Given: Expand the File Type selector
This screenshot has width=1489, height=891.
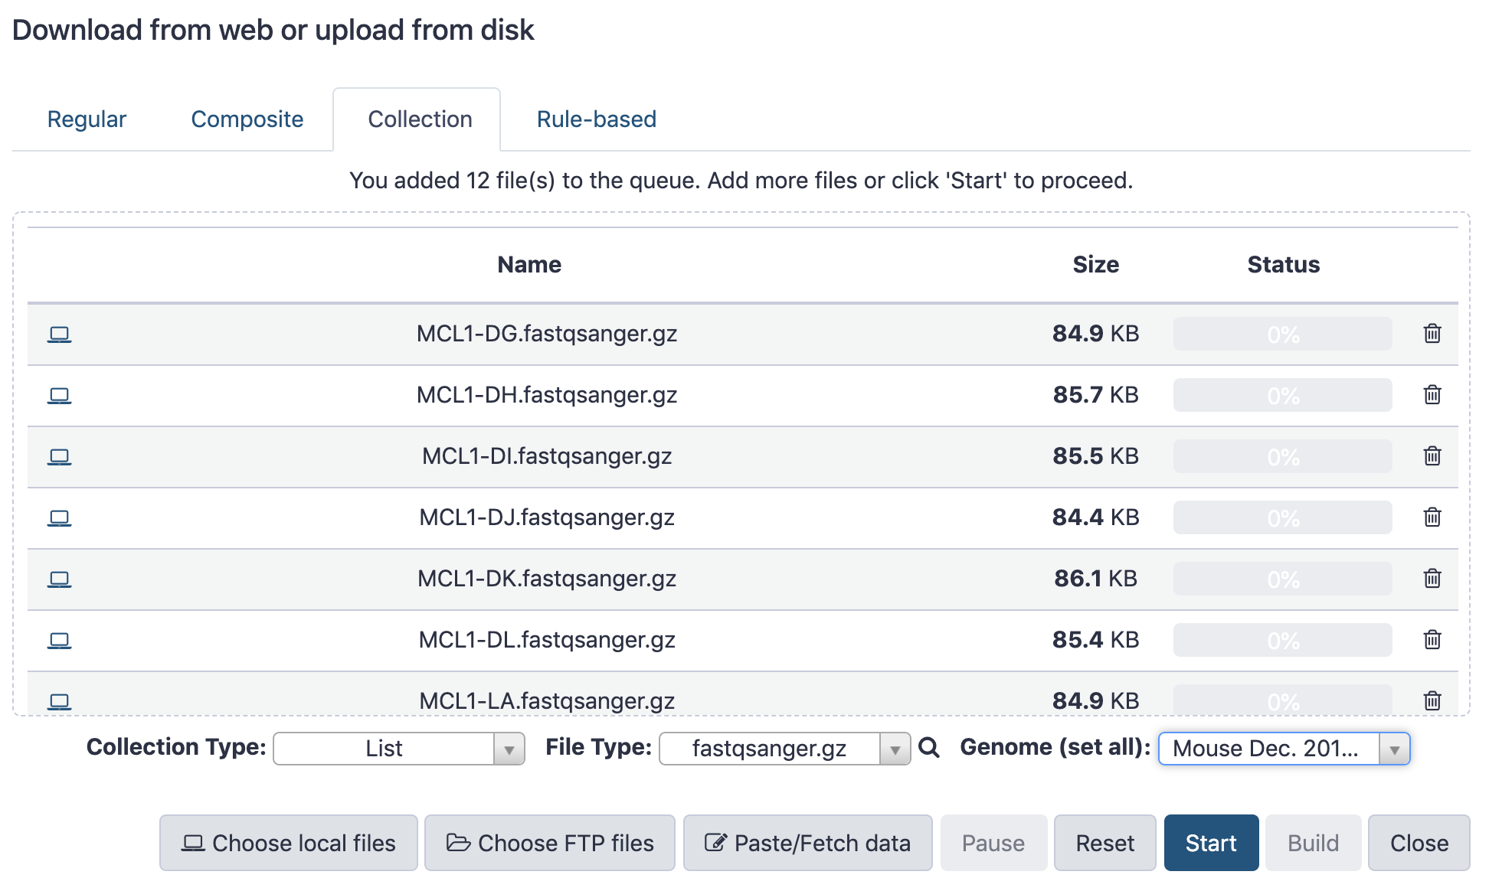Looking at the screenshot, I should [x=784, y=749].
